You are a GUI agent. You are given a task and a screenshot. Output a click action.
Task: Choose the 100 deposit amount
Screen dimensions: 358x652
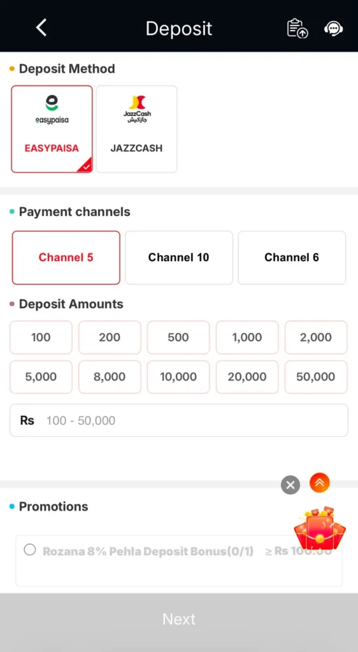[41, 337]
